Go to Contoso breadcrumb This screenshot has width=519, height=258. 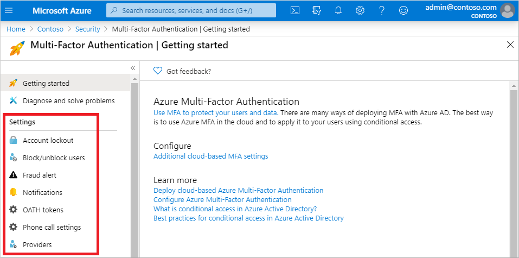(x=50, y=29)
